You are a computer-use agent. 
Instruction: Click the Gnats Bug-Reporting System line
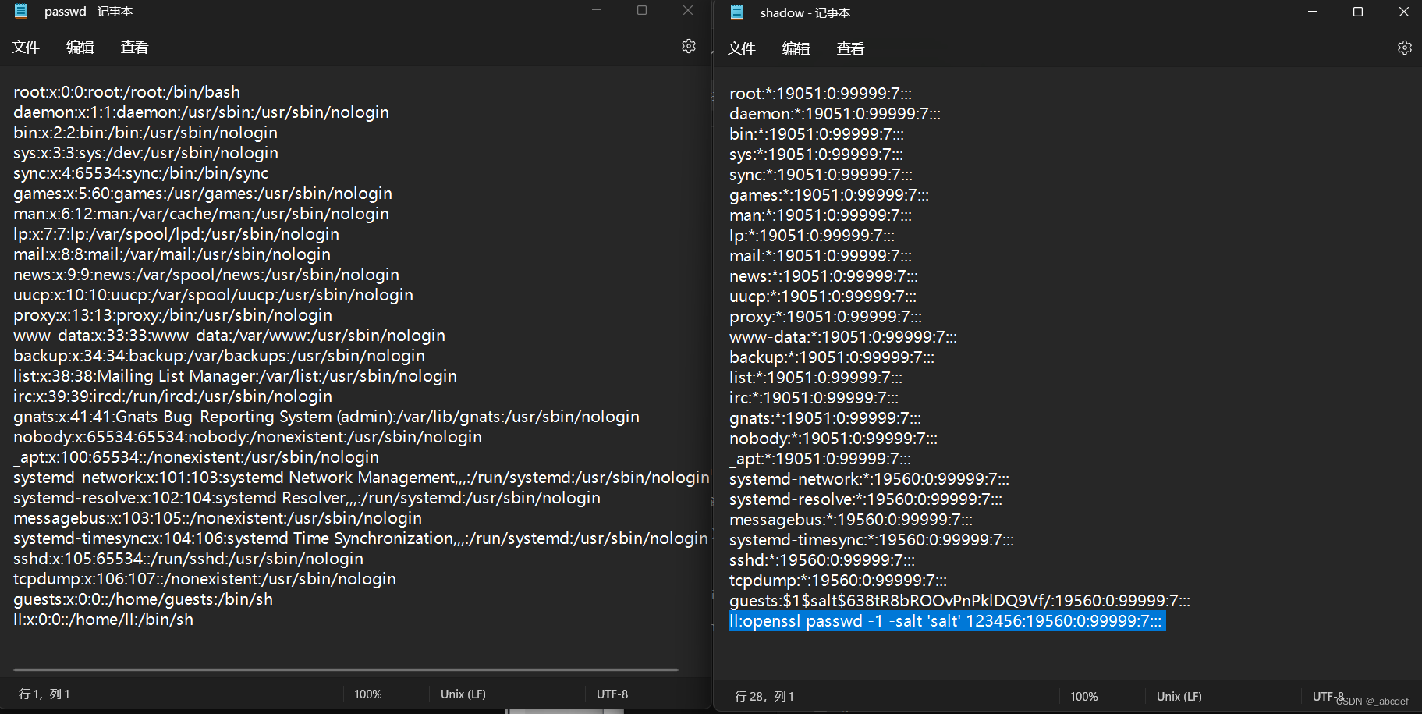click(326, 417)
